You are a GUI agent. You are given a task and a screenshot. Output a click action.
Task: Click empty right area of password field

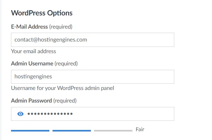123,114
